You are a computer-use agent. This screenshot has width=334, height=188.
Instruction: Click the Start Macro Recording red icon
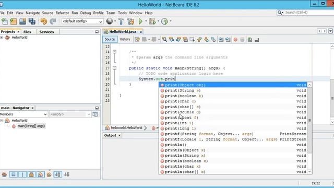[x=235, y=40]
